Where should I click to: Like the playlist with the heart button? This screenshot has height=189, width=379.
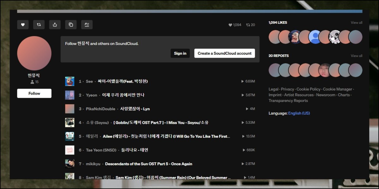point(23,25)
